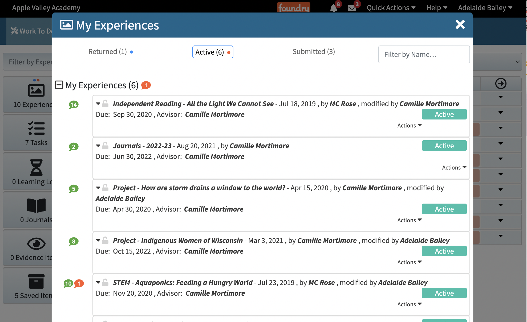Open Actions dropdown for Journals - 2022-23
The image size is (527, 322).
454,167
